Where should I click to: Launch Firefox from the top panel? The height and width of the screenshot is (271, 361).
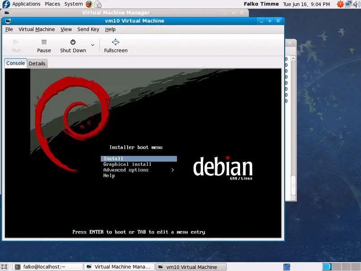pyautogui.click(x=89, y=4)
